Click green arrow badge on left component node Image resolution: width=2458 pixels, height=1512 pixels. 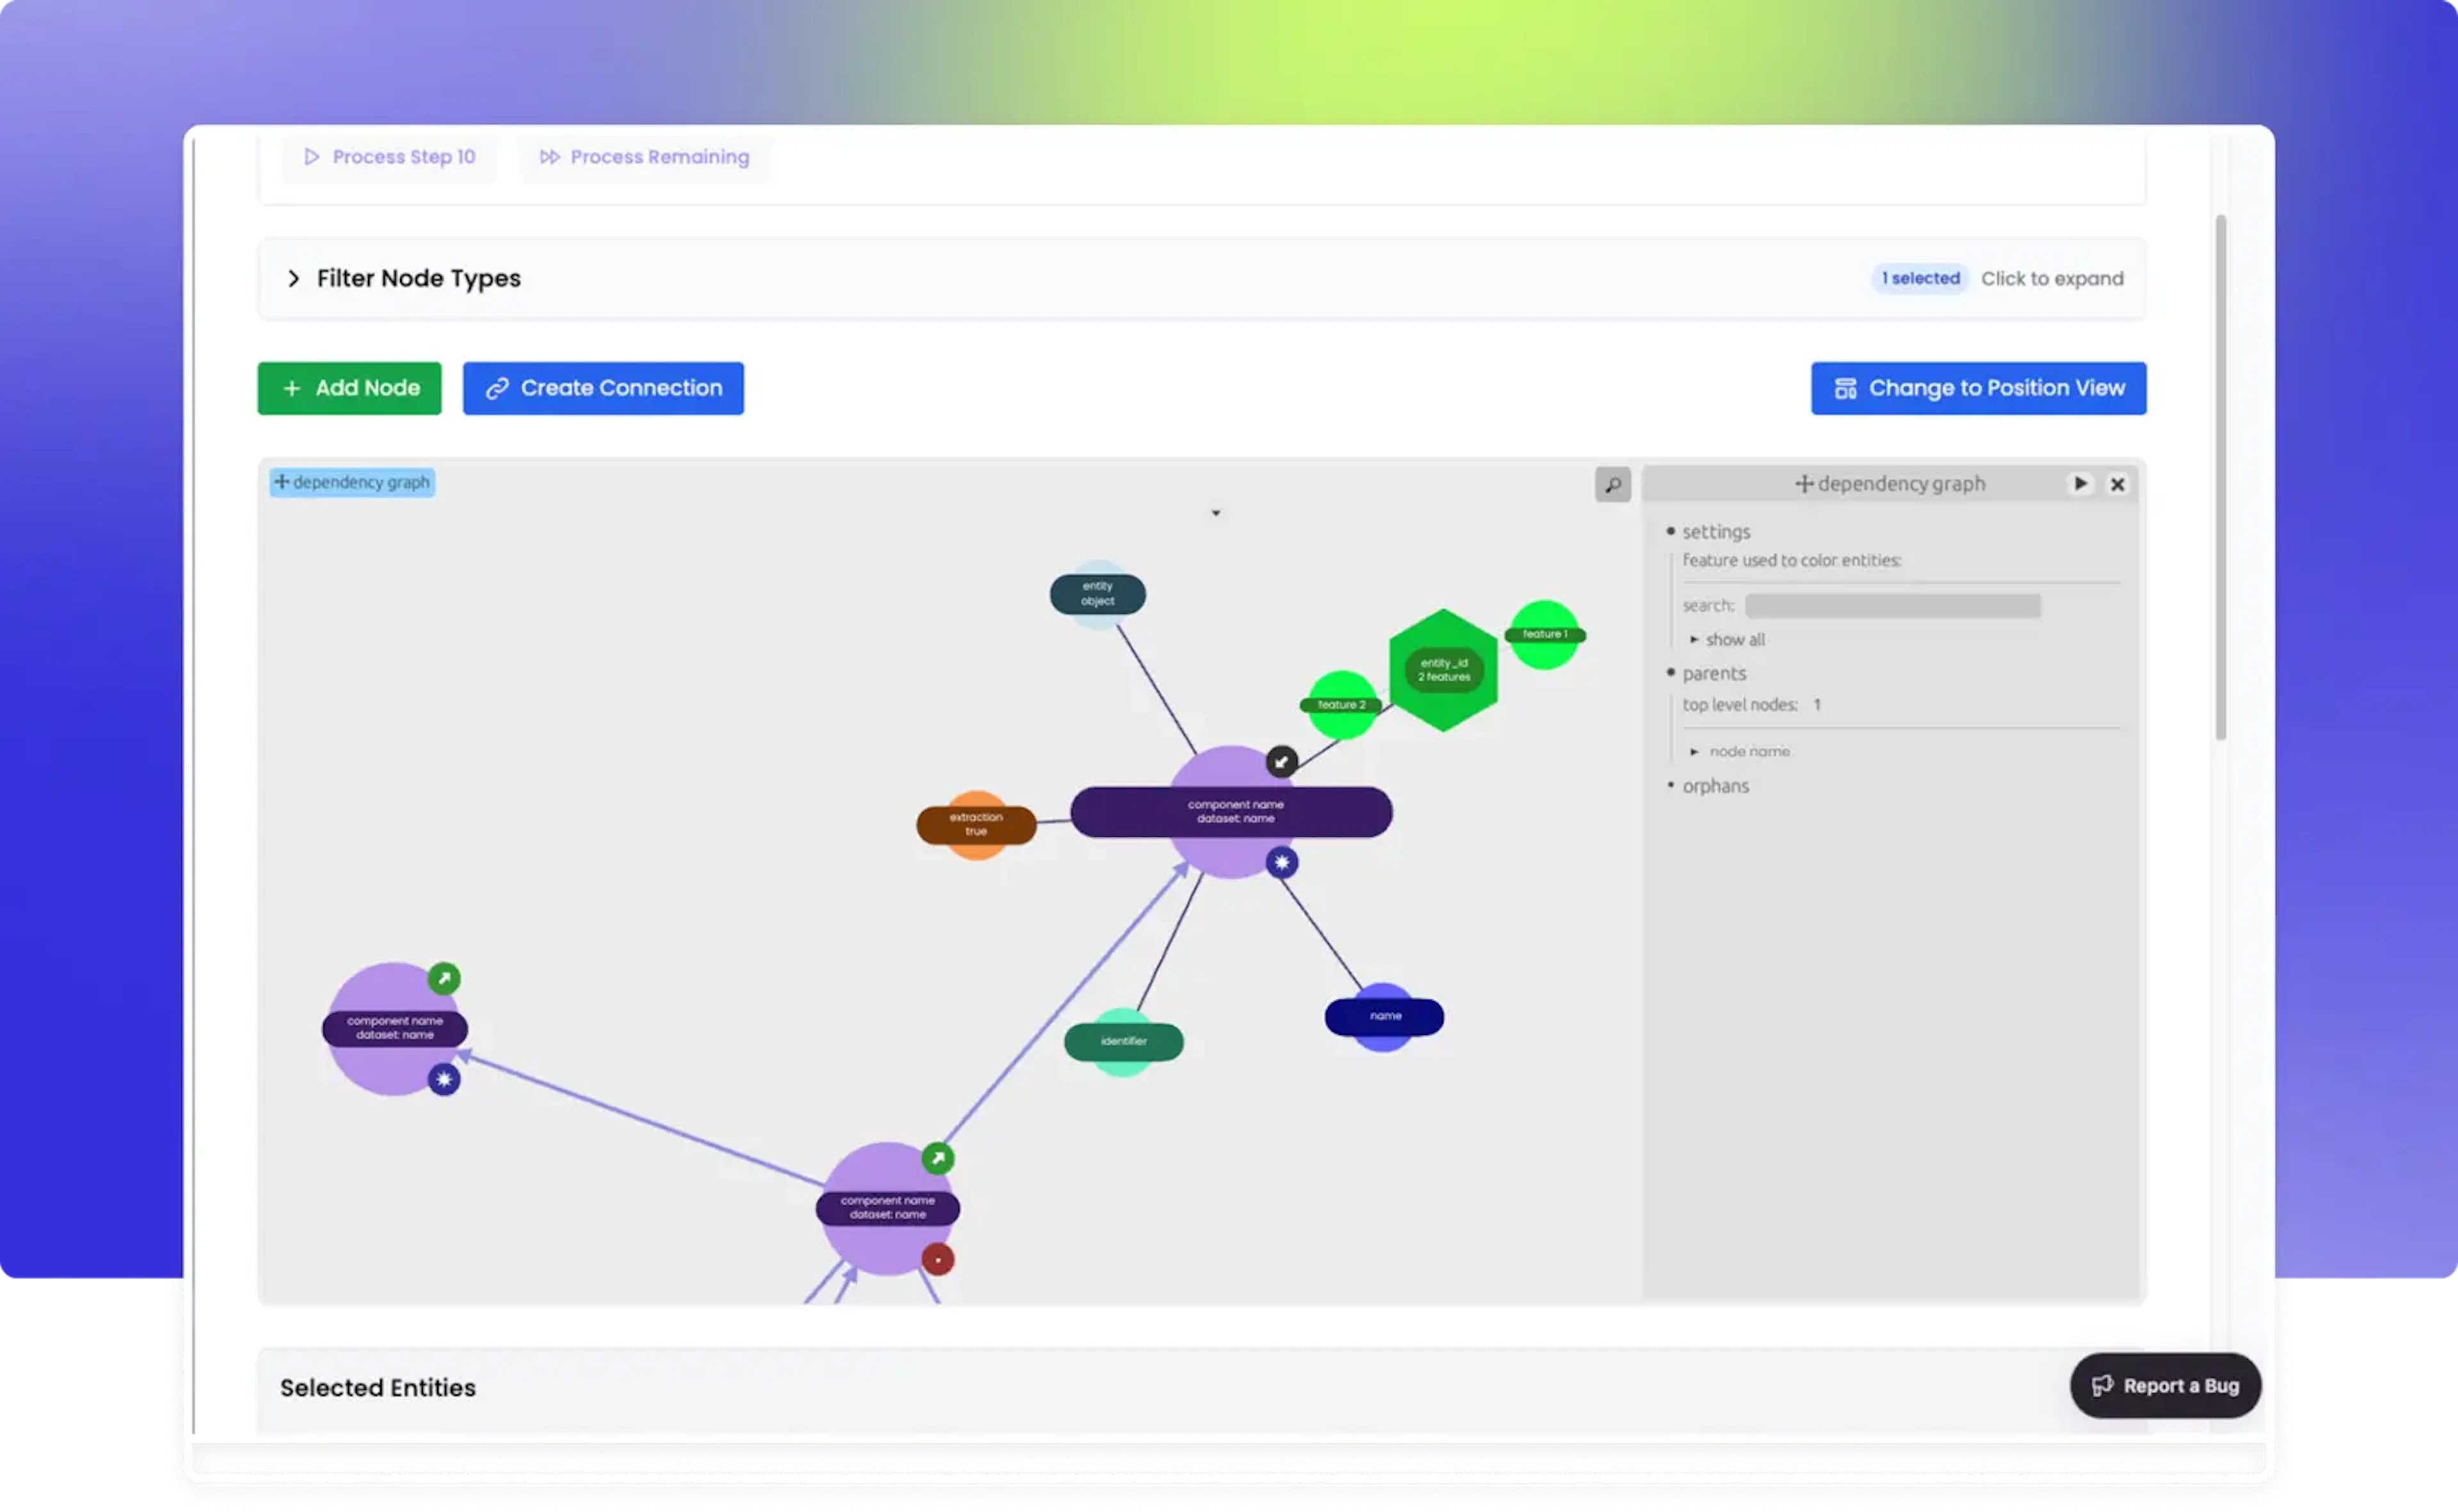444,978
